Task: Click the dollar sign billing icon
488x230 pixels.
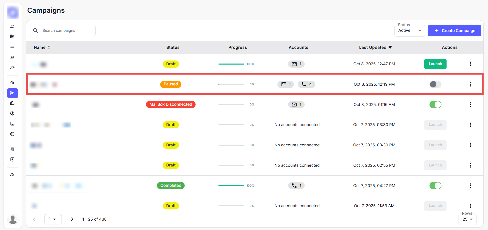Action: pos(12,134)
